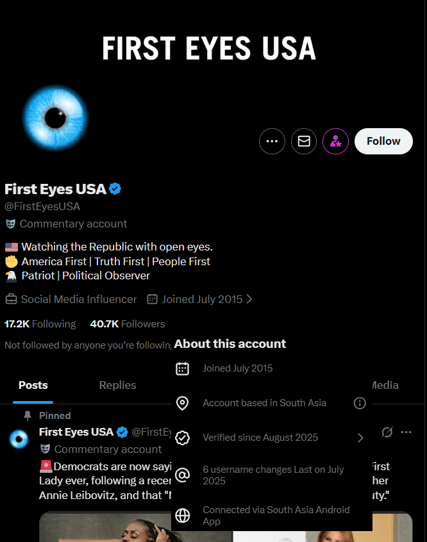427x542 pixels.
Task: Click the envelope message icon
Action: pos(304,141)
